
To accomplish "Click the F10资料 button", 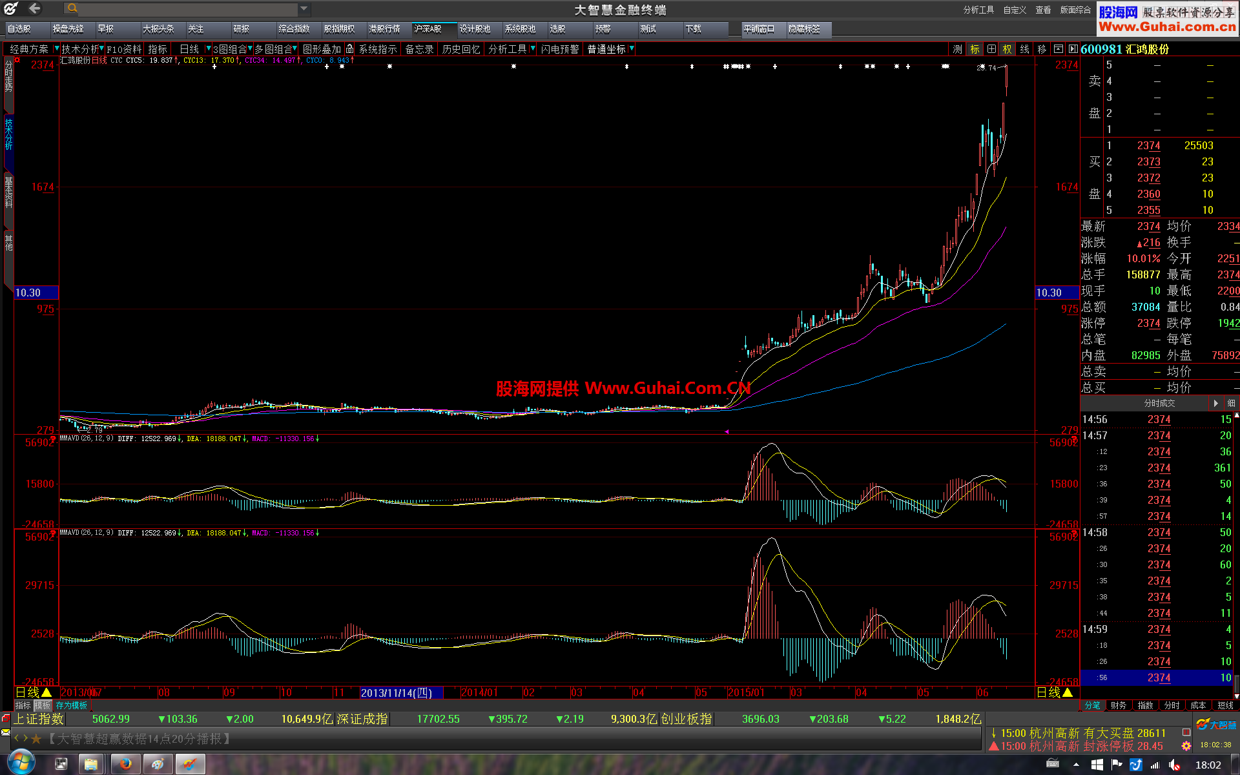I will pyautogui.click(x=124, y=49).
